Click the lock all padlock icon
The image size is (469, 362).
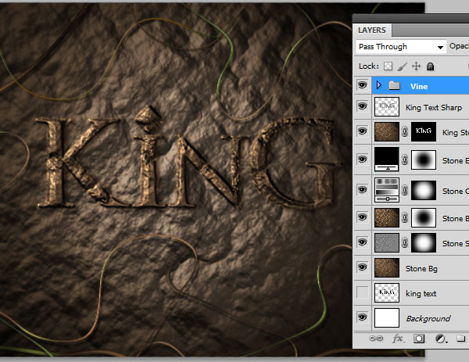point(430,66)
